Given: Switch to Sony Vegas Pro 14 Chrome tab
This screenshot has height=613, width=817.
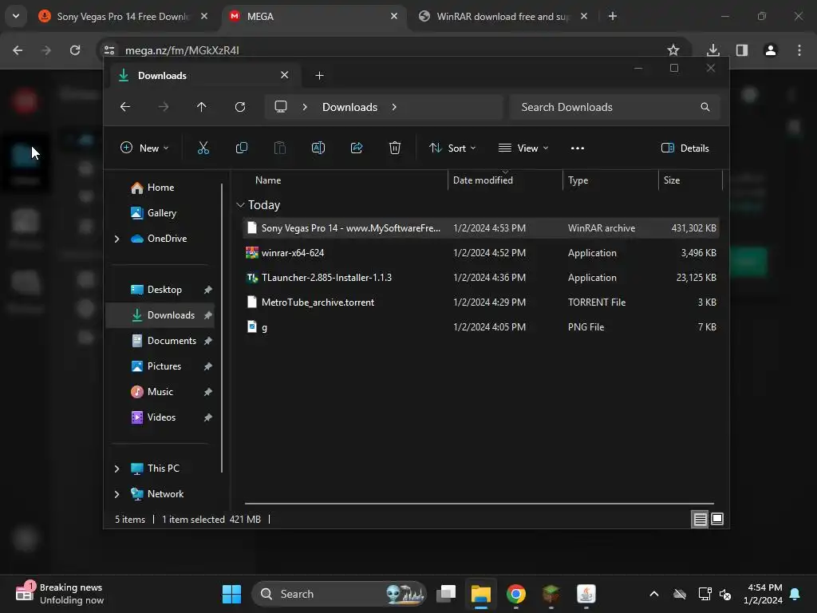Looking at the screenshot, I should [123, 16].
